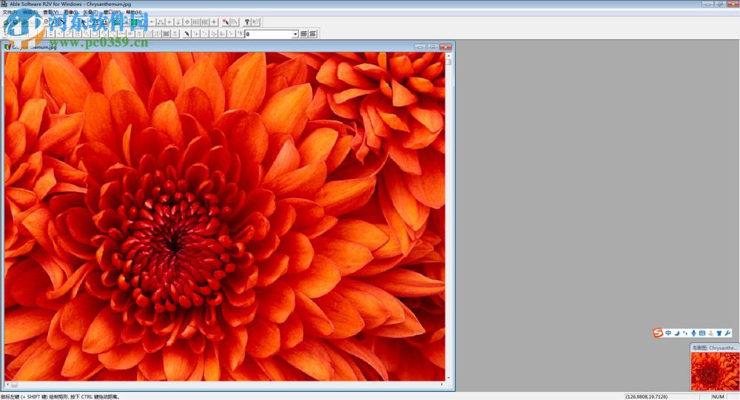This screenshot has height=400, width=740.
Task: Minimize the Chrysanthemum.jpg image window
Action: 420,47
